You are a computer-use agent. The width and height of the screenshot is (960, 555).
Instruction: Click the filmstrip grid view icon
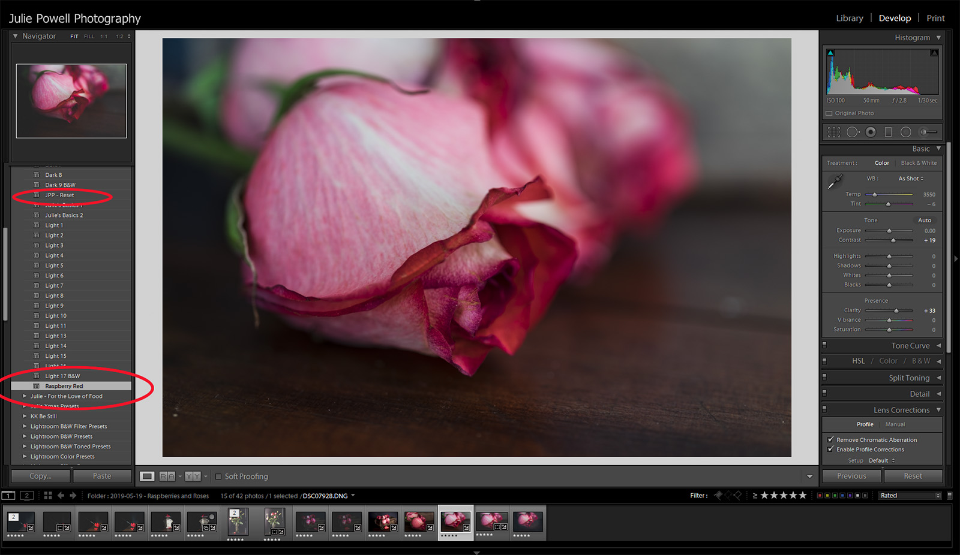tap(48, 496)
